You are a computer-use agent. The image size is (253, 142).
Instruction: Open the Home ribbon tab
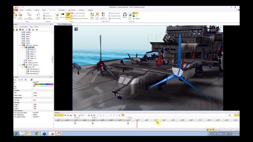21,10
